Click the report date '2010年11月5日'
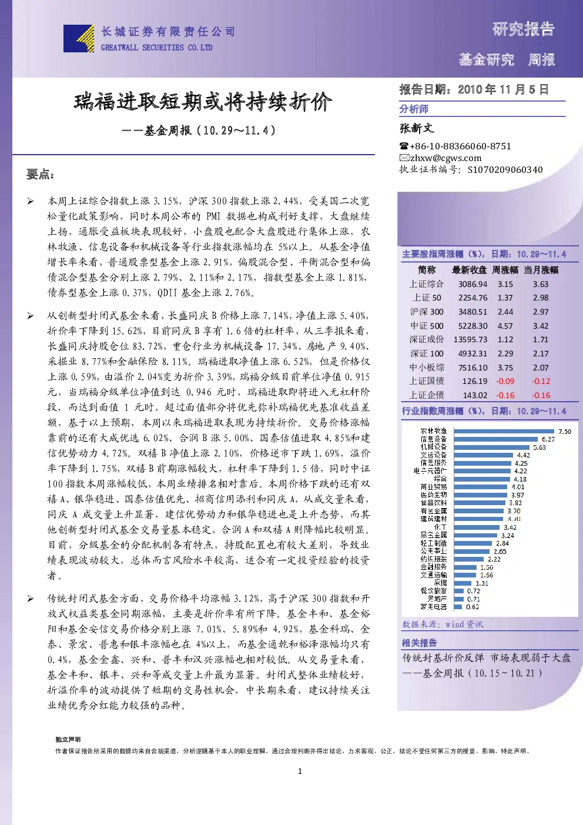The height and width of the screenshot is (825, 583). [503, 89]
